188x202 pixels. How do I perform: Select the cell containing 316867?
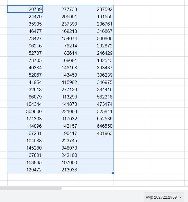point(96,31)
